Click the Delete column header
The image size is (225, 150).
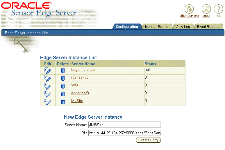tap(63, 64)
